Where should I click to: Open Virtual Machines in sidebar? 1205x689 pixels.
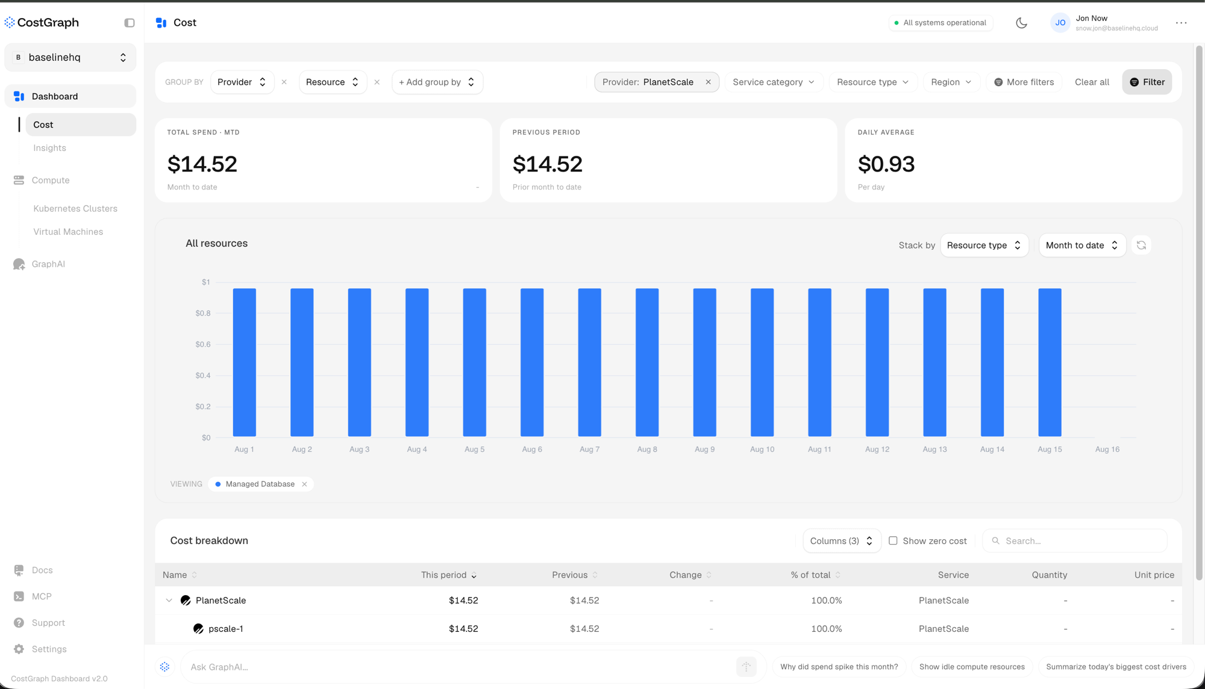68,232
